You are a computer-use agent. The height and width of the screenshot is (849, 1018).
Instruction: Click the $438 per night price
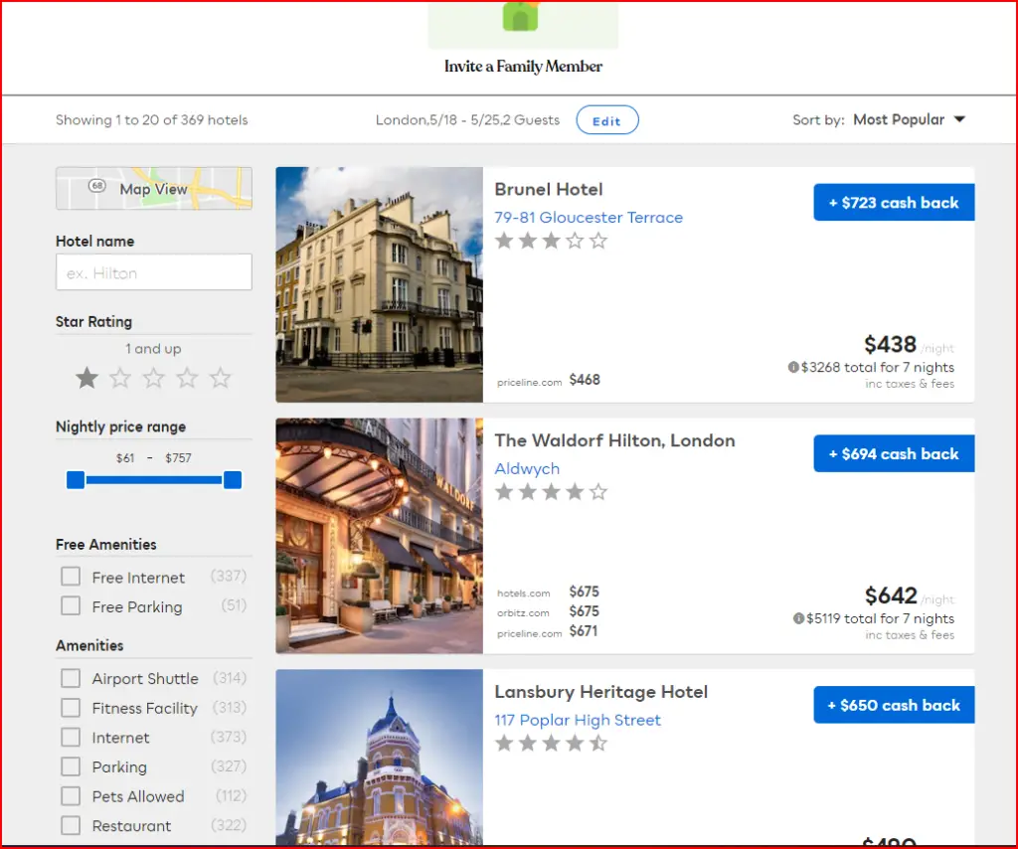click(x=890, y=344)
